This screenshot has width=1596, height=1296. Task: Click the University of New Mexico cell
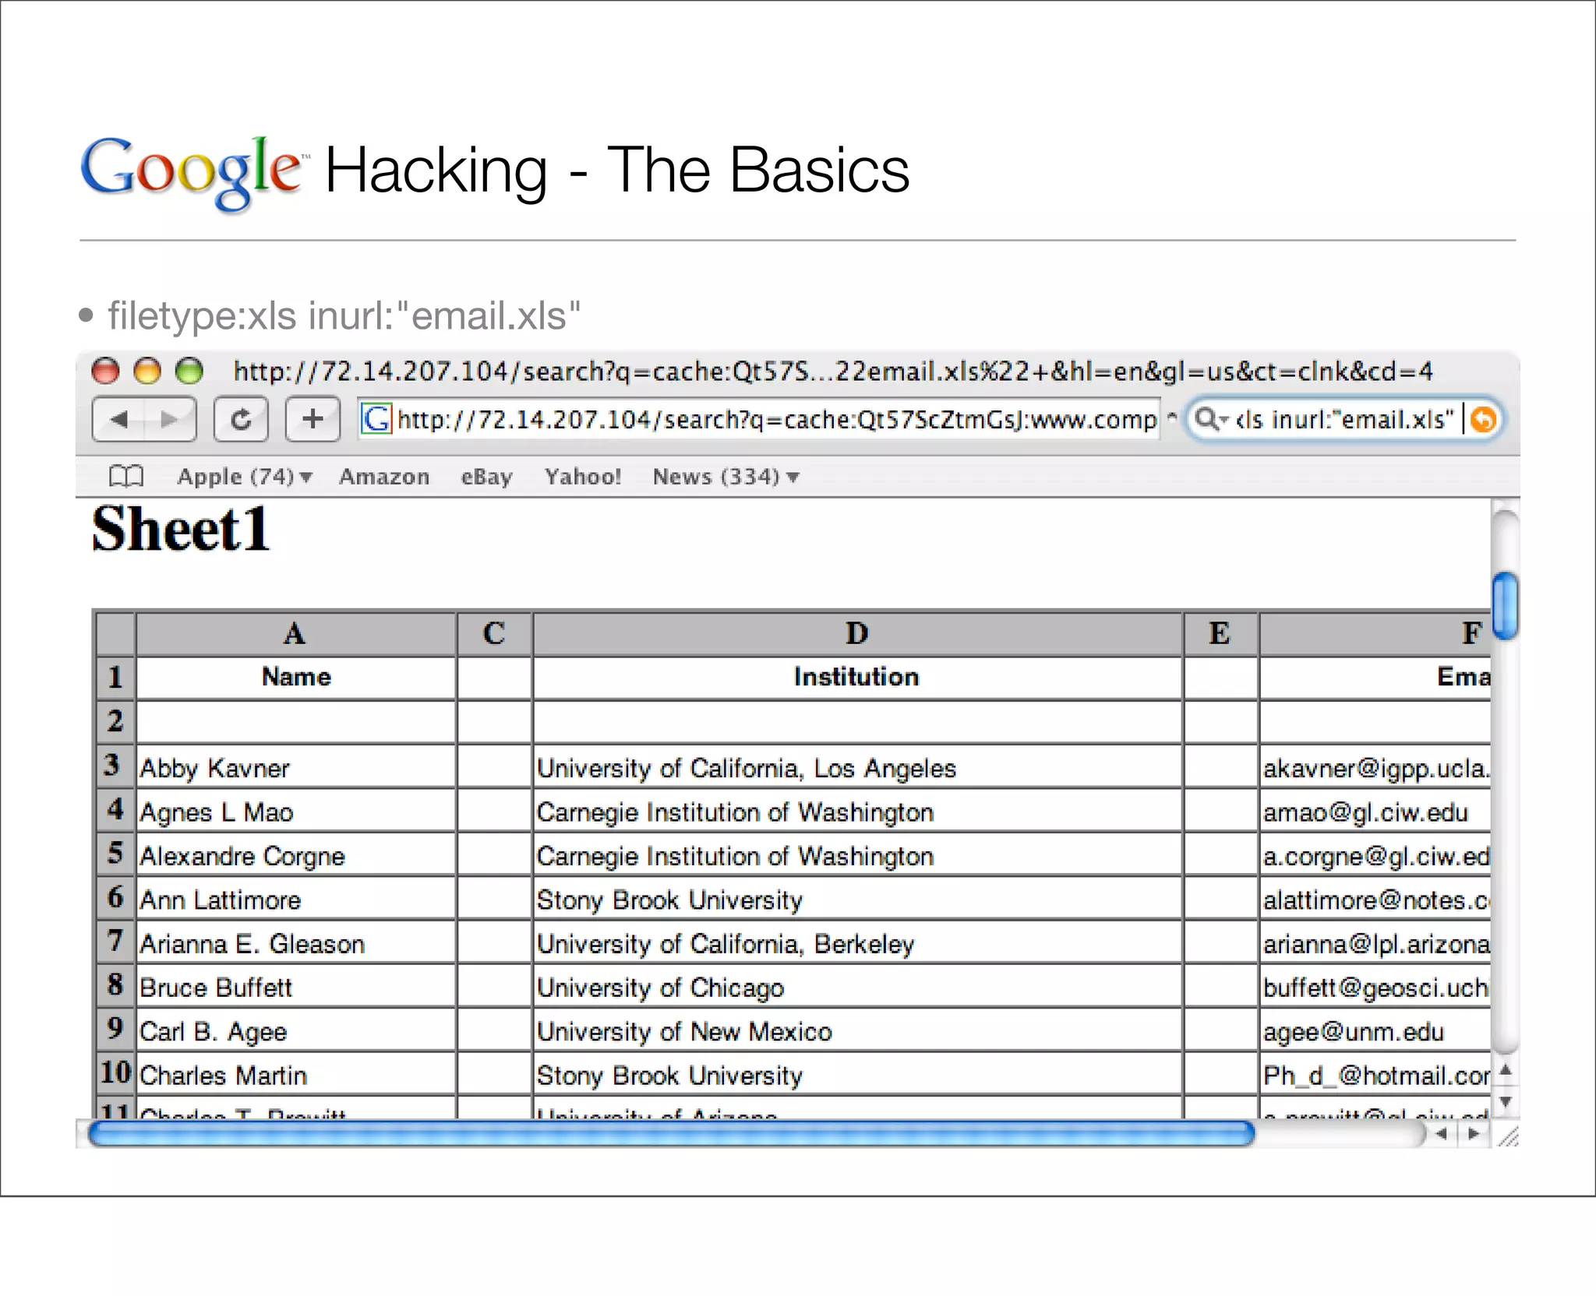pyautogui.click(x=856, y=1030)
